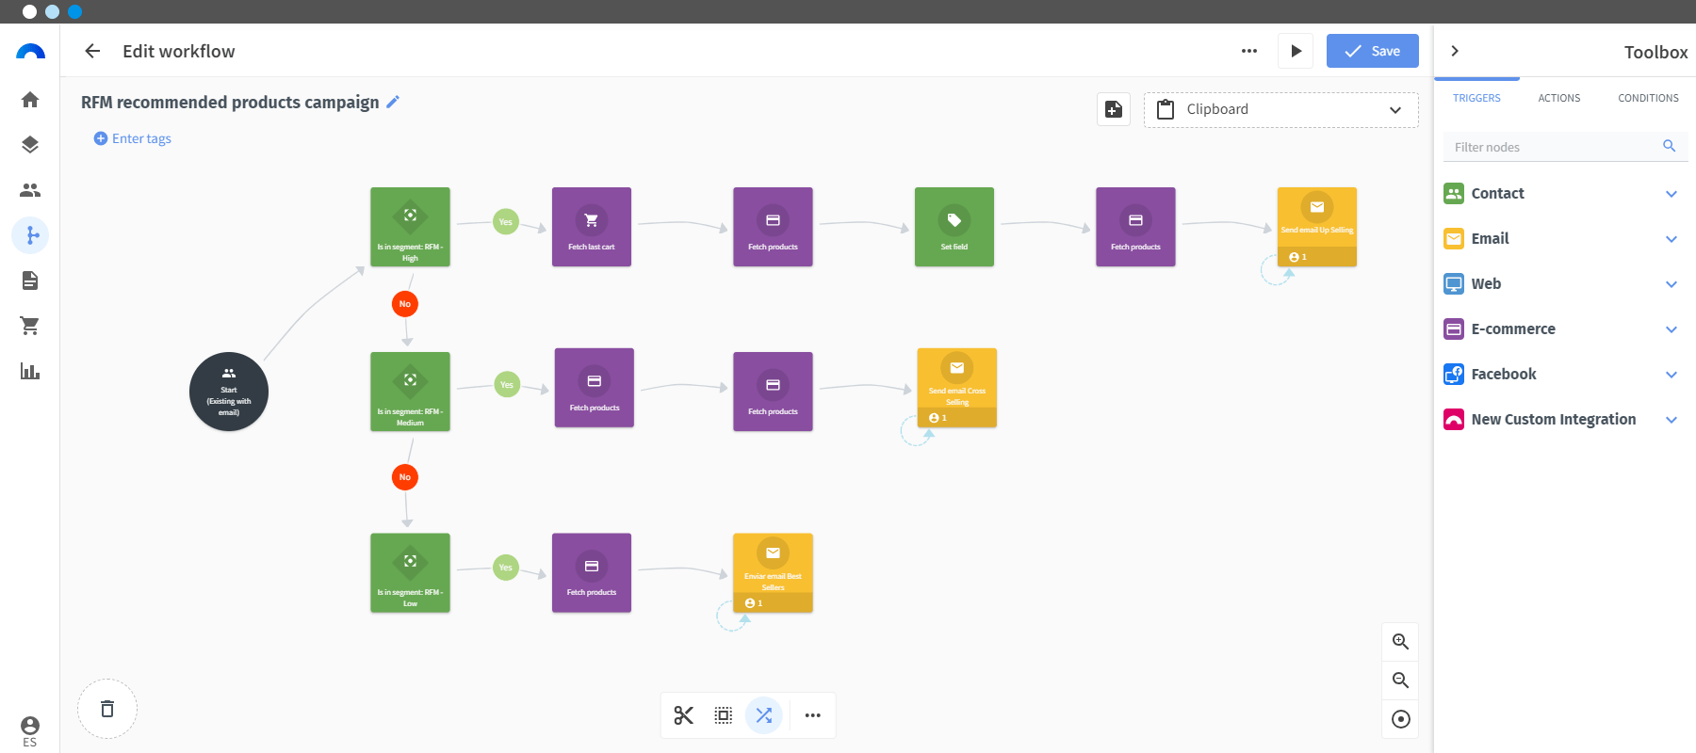Viewport: 1696px width, 753px height.
Task: Toggle the auto-arrange shuffle icon
Action: coord(764,715)
